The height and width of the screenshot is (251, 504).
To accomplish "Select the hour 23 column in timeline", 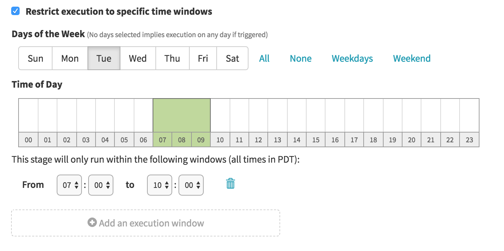I will click(x=469, y=122).
